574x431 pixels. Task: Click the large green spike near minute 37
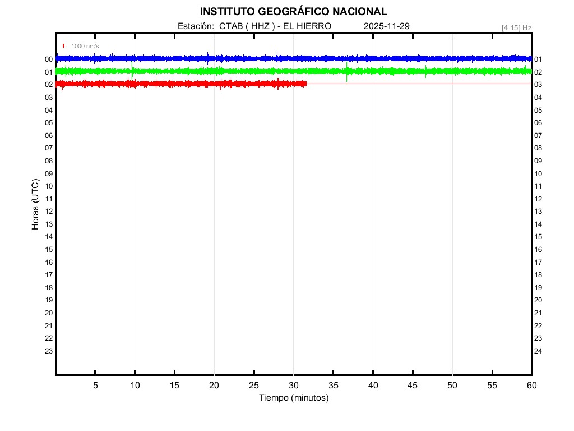coord(347,73)
